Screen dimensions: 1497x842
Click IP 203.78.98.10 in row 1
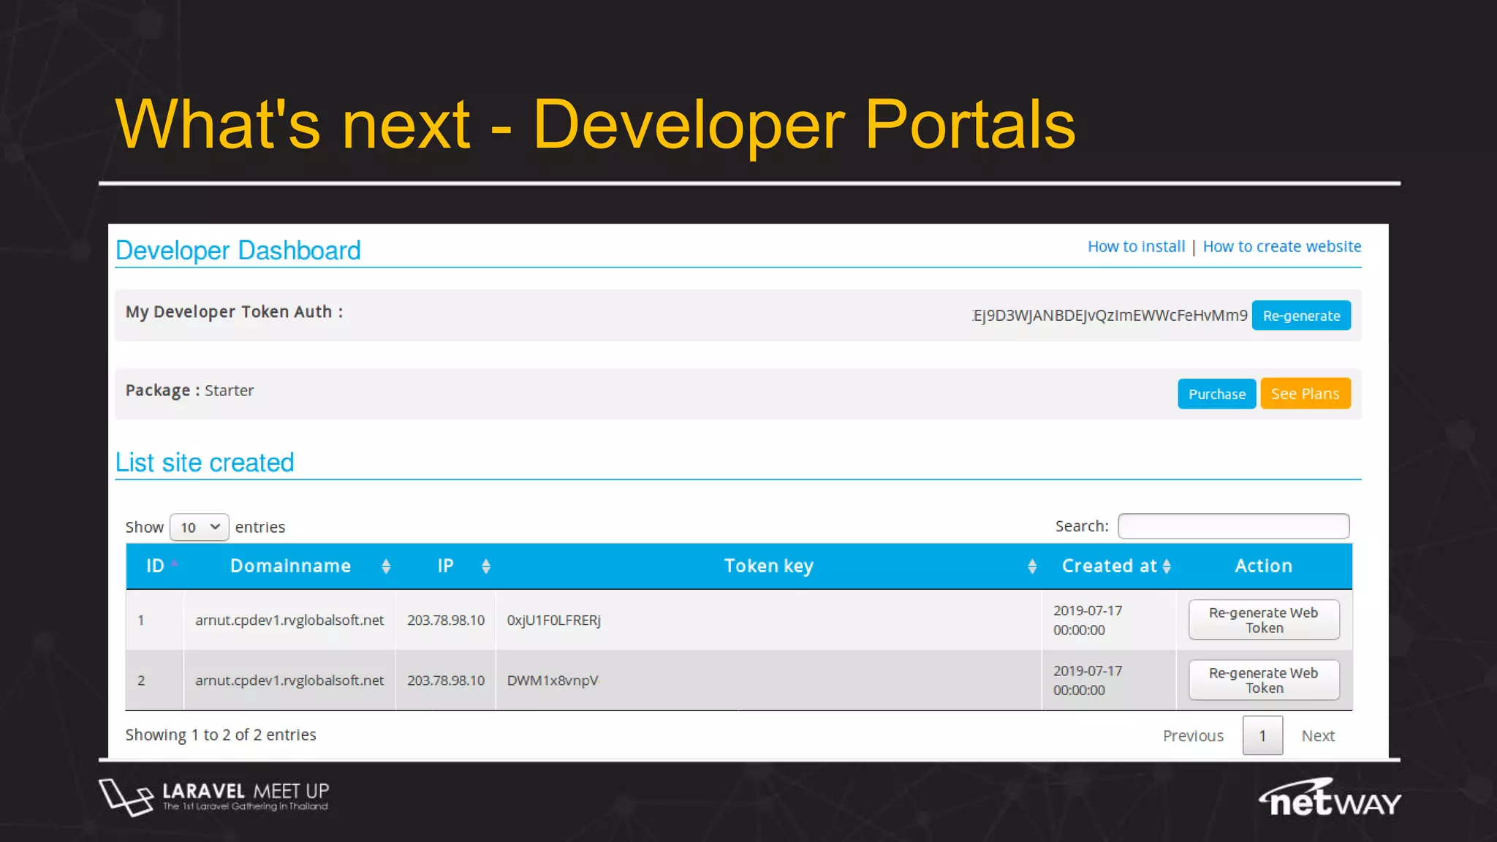(x=446, y=621)
